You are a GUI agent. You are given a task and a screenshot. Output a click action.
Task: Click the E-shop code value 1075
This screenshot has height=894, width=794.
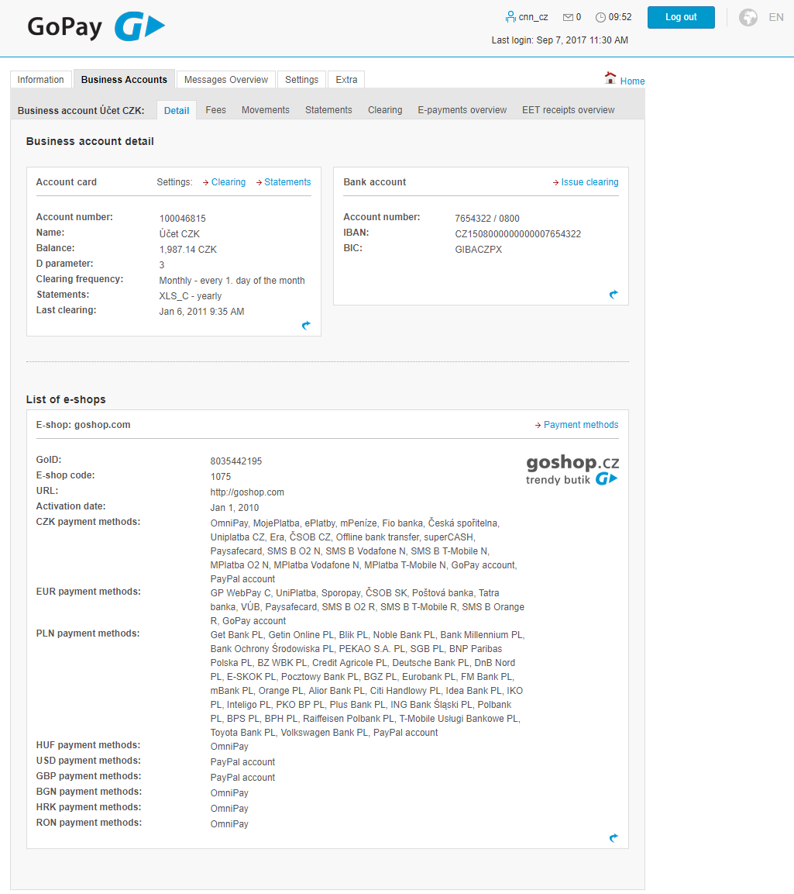(x=221, y=477)
